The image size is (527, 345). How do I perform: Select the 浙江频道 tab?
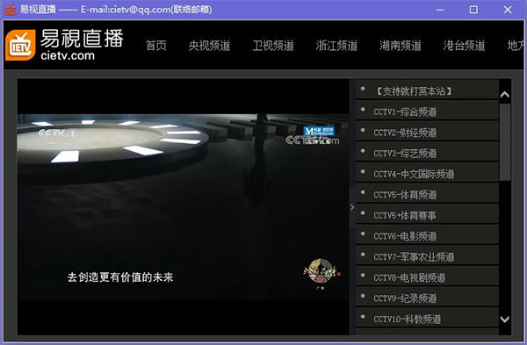pyautogui.click(x=336, y=46)
